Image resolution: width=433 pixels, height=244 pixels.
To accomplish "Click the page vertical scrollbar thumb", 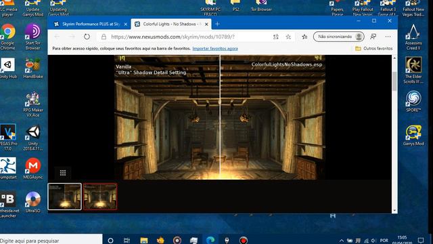I will point(394,81).
